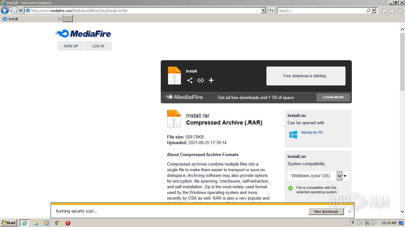
Task: Click the 'File size: 509.78KB' text
Action: point(185,137)
